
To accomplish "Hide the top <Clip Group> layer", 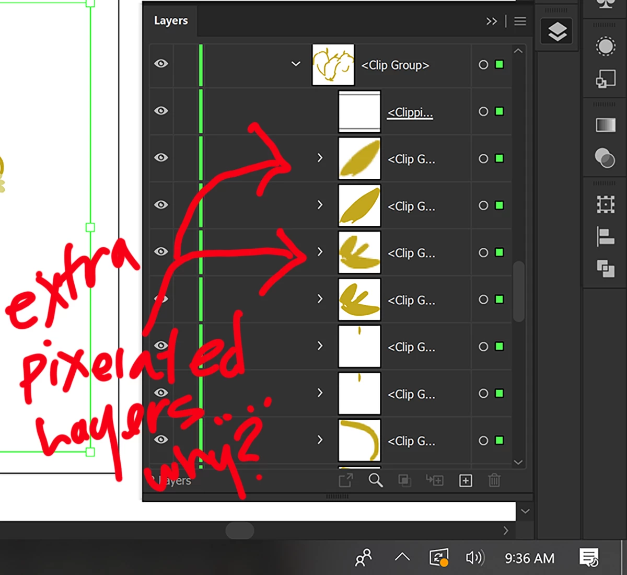I will tap(161, 64).
